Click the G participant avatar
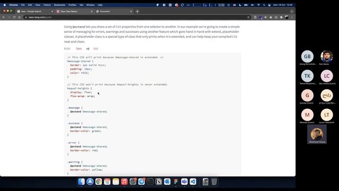339x191 pixels. (307, 95)
